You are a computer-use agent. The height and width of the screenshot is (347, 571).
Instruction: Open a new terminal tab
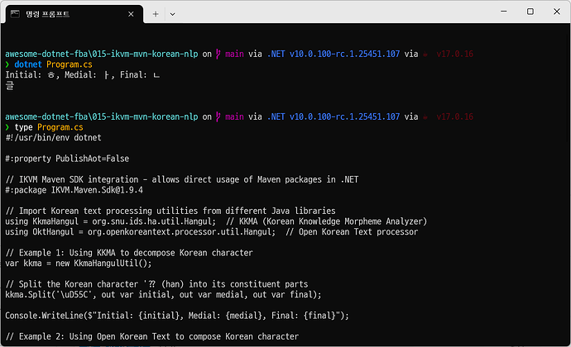coord(156,14)
